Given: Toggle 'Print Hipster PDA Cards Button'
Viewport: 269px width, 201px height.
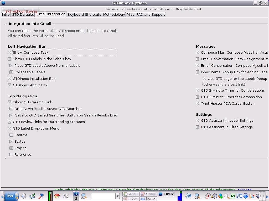Looking at the screenshot, I should point(198,104).
